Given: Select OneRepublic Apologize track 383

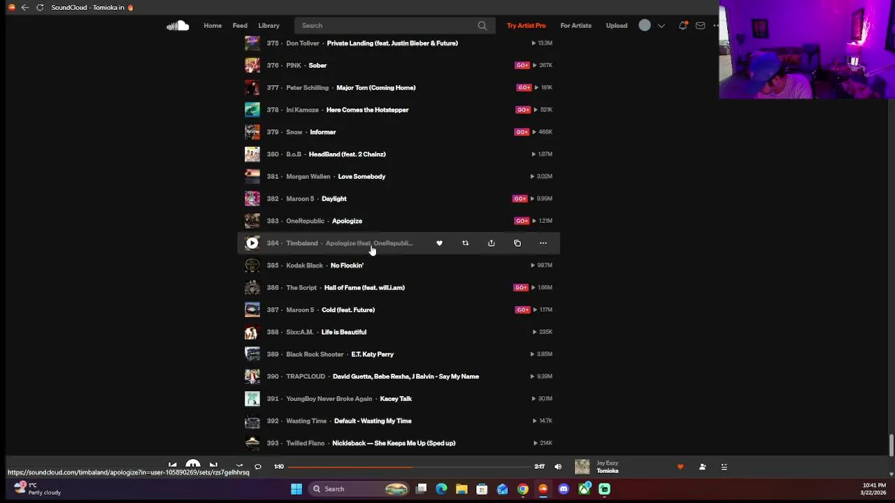Looking at the screenshot, I should (x=347, y=221).
